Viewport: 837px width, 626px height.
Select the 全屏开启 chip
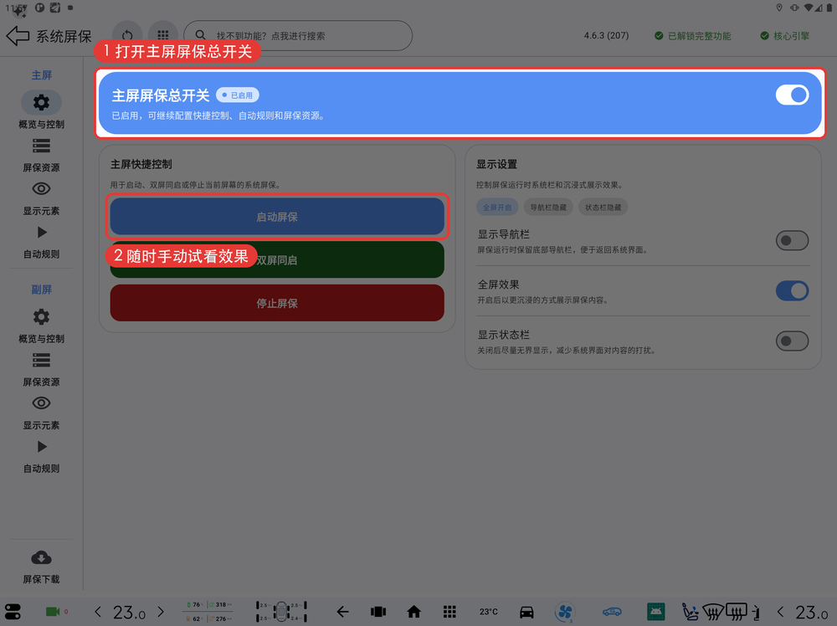497,207
